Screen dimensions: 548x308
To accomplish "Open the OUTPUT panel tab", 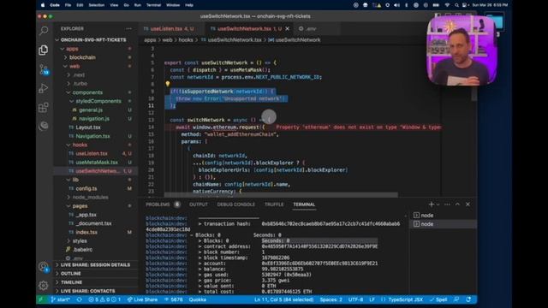I will 199,204.
